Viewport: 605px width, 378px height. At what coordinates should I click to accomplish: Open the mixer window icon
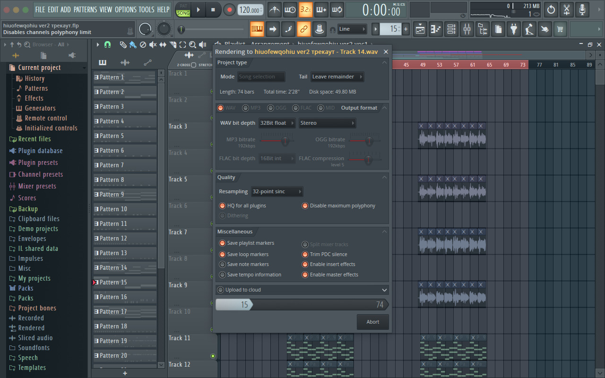click(x=467, y=29)
